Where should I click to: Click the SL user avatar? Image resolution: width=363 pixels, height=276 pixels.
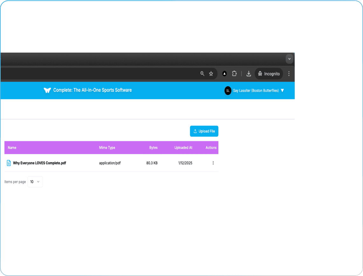click(x=228, y=91)
